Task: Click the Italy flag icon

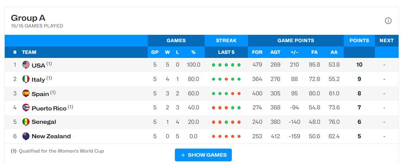Action: coord(26,79)
